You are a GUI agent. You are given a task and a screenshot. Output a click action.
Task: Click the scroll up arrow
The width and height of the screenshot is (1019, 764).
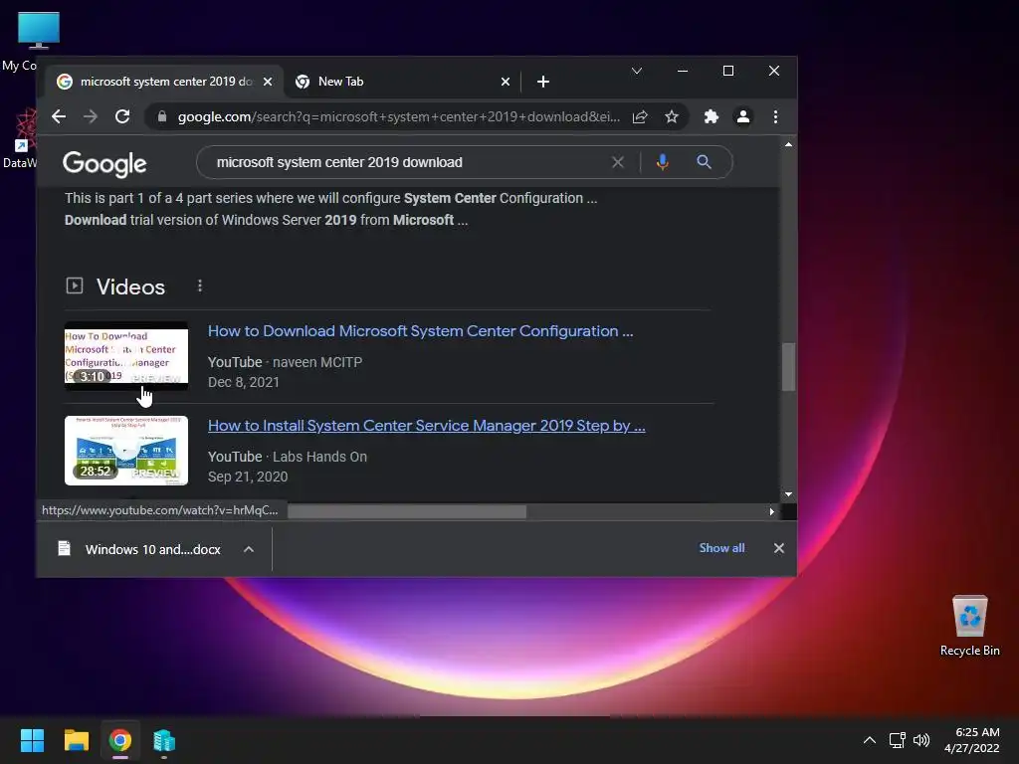(x=788, y=144)
